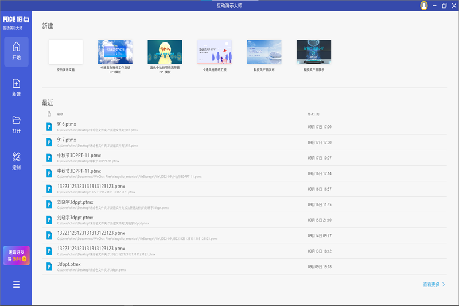The image size is (459, 306).
Task: Sort recent list by 修改日期 column header
Action: pos(314,114)
